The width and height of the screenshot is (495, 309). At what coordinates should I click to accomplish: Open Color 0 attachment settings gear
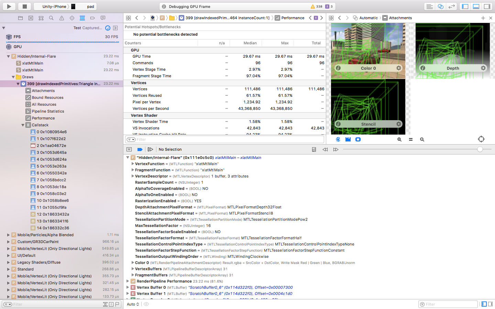coord(398,68)
